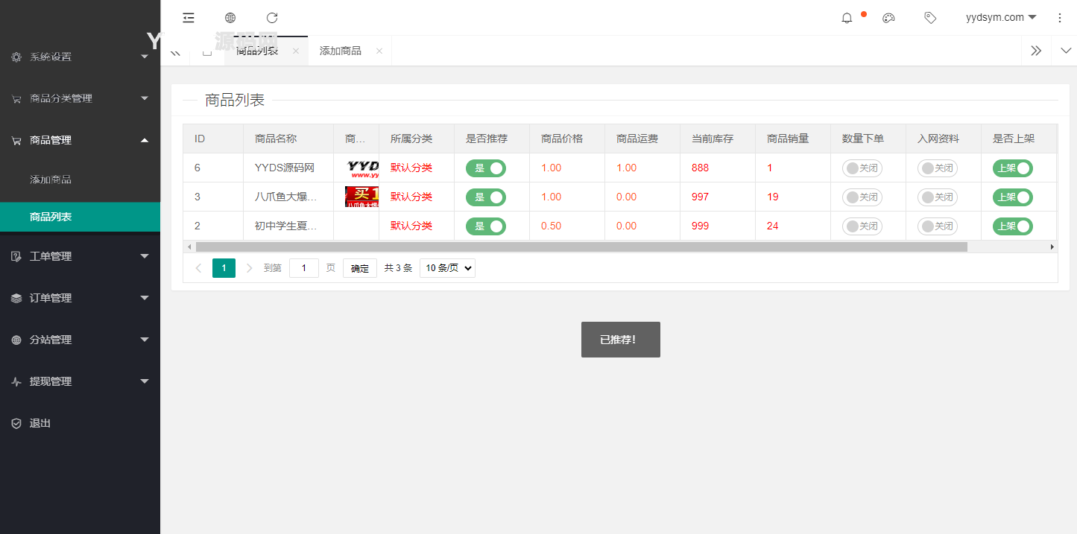The height and width of the screenshot is (534, 1077).
Task: Open the vertical three-dot more menu
Action: pos(1060,18)
